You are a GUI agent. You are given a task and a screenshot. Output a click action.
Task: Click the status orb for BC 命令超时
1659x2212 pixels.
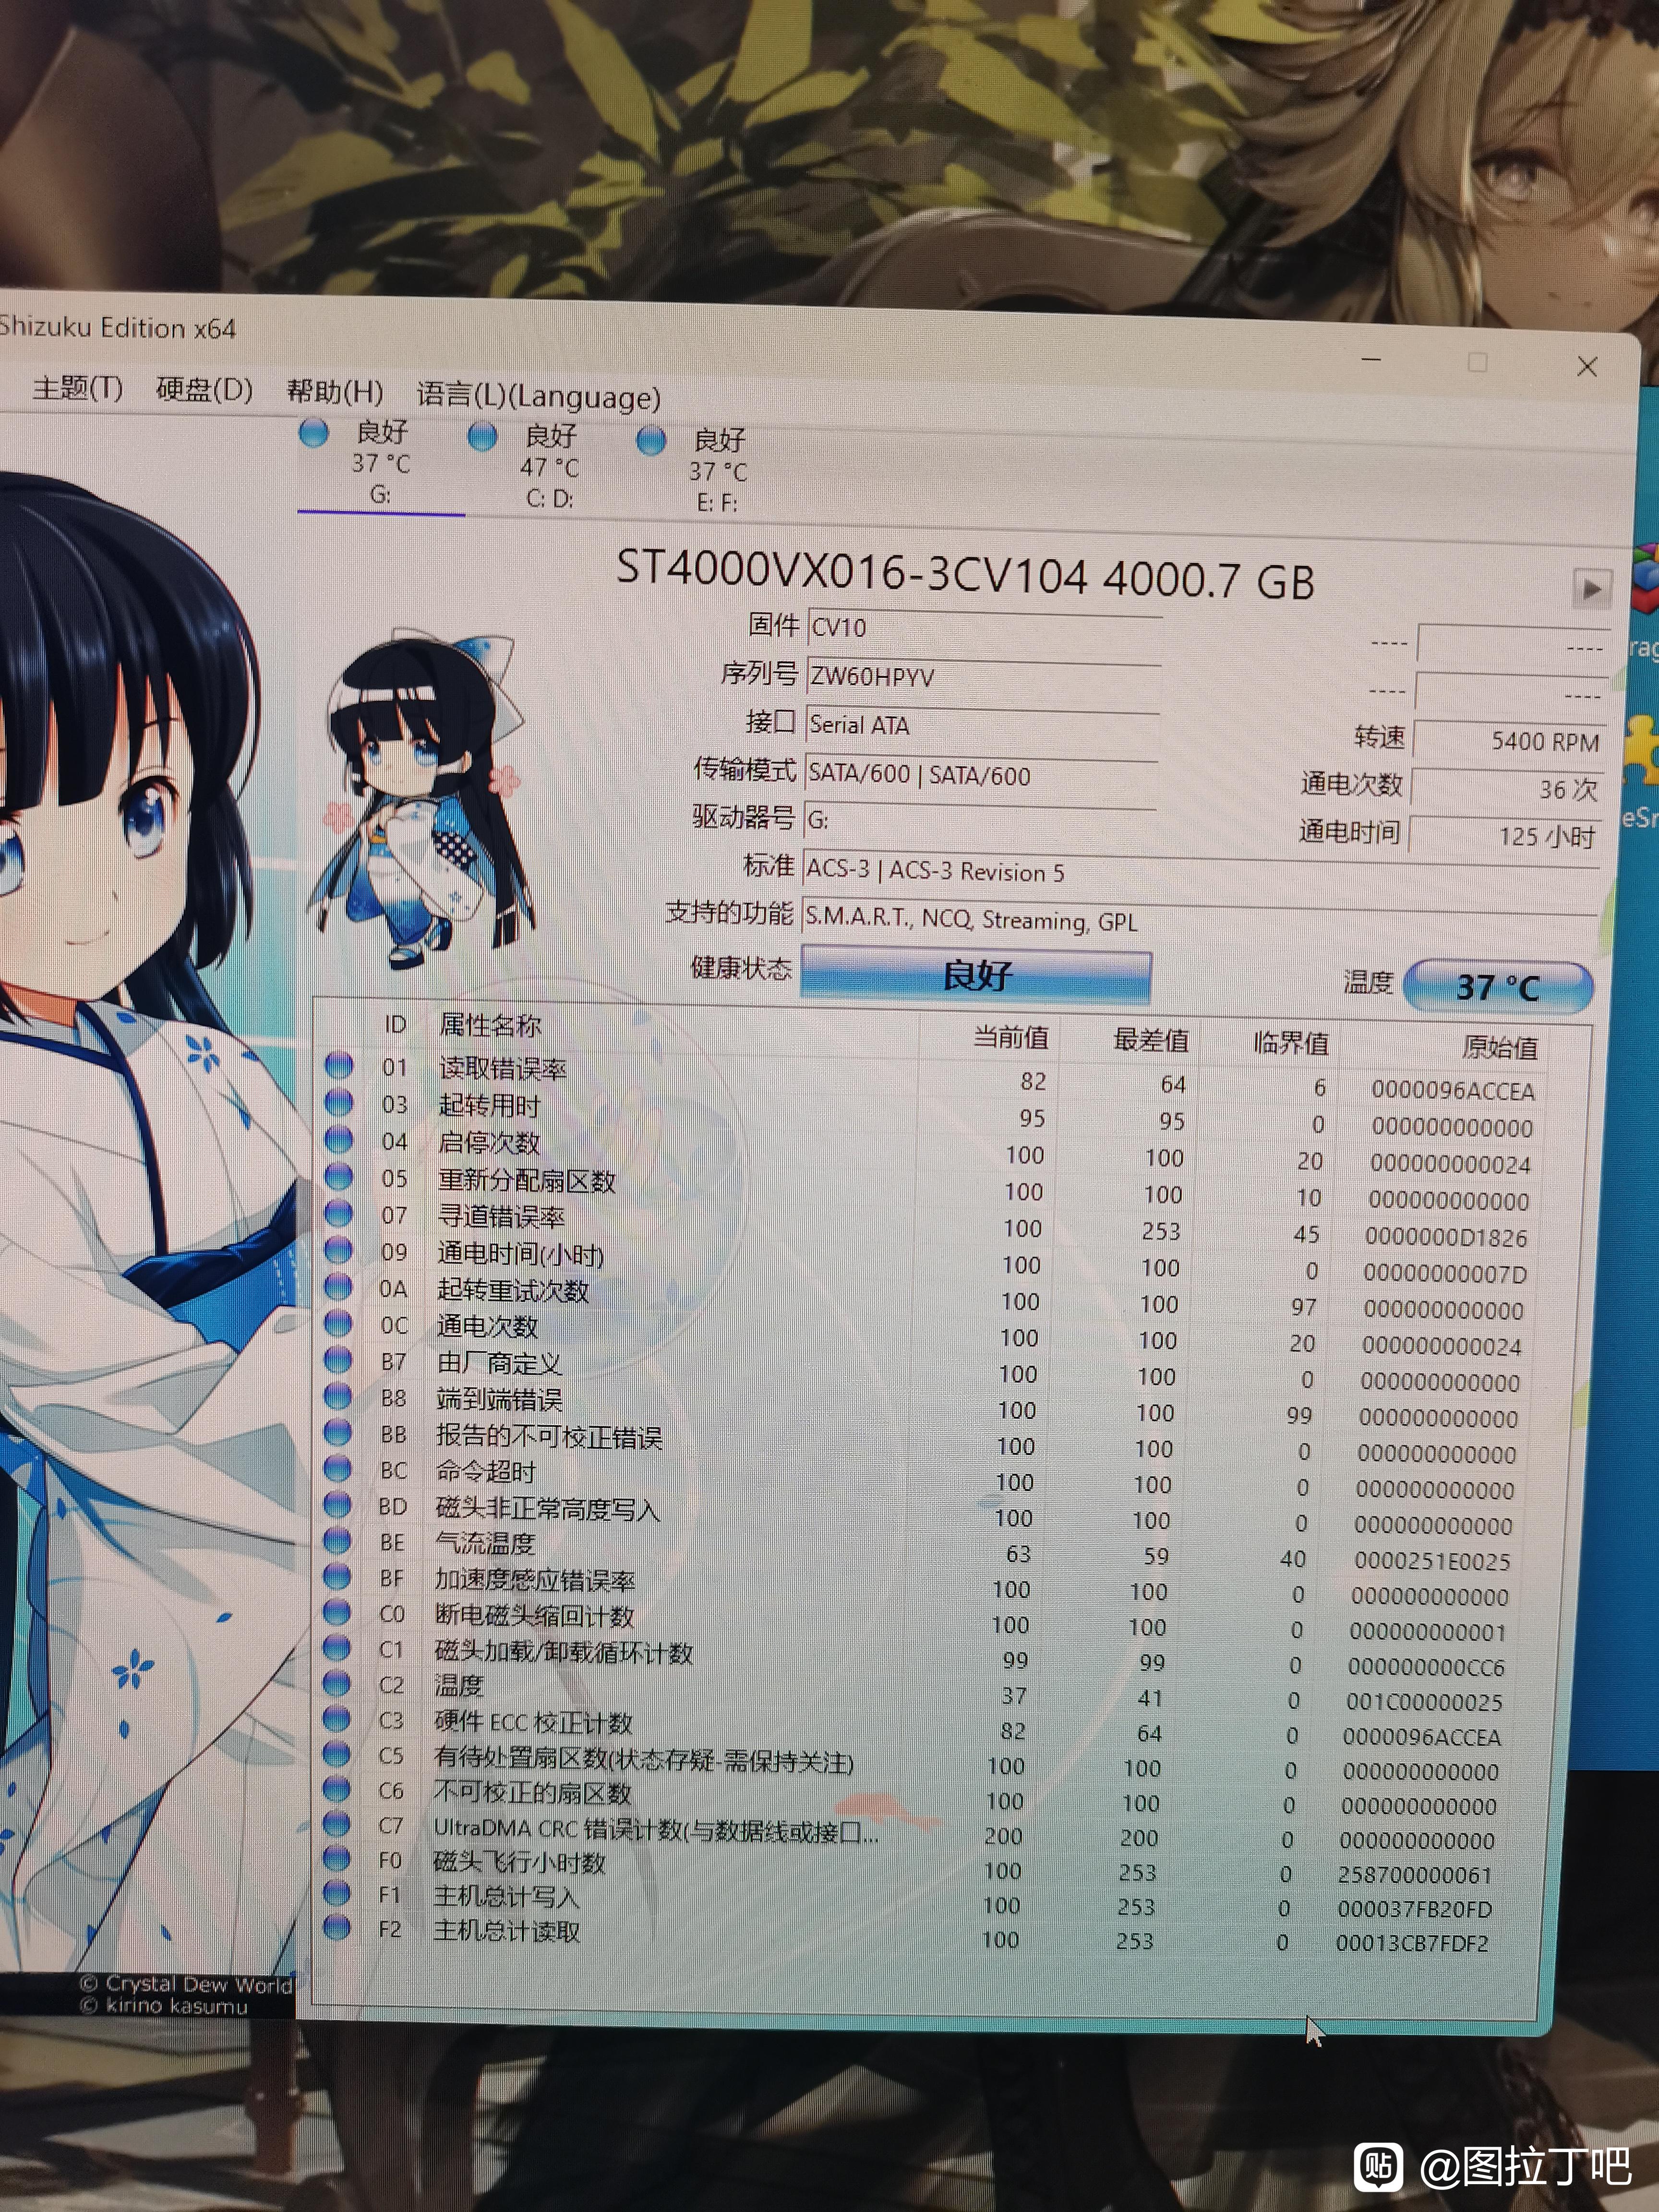tap(338, 1469)
